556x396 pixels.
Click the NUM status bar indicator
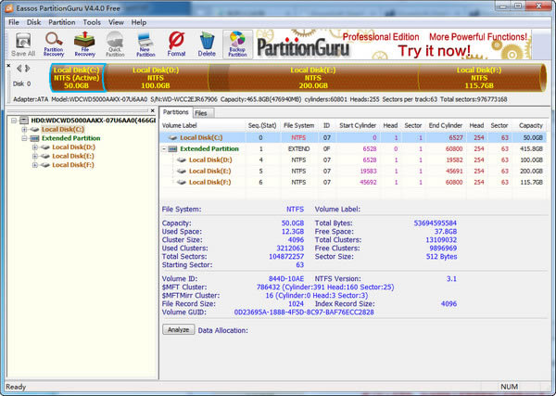coord(509,387)
